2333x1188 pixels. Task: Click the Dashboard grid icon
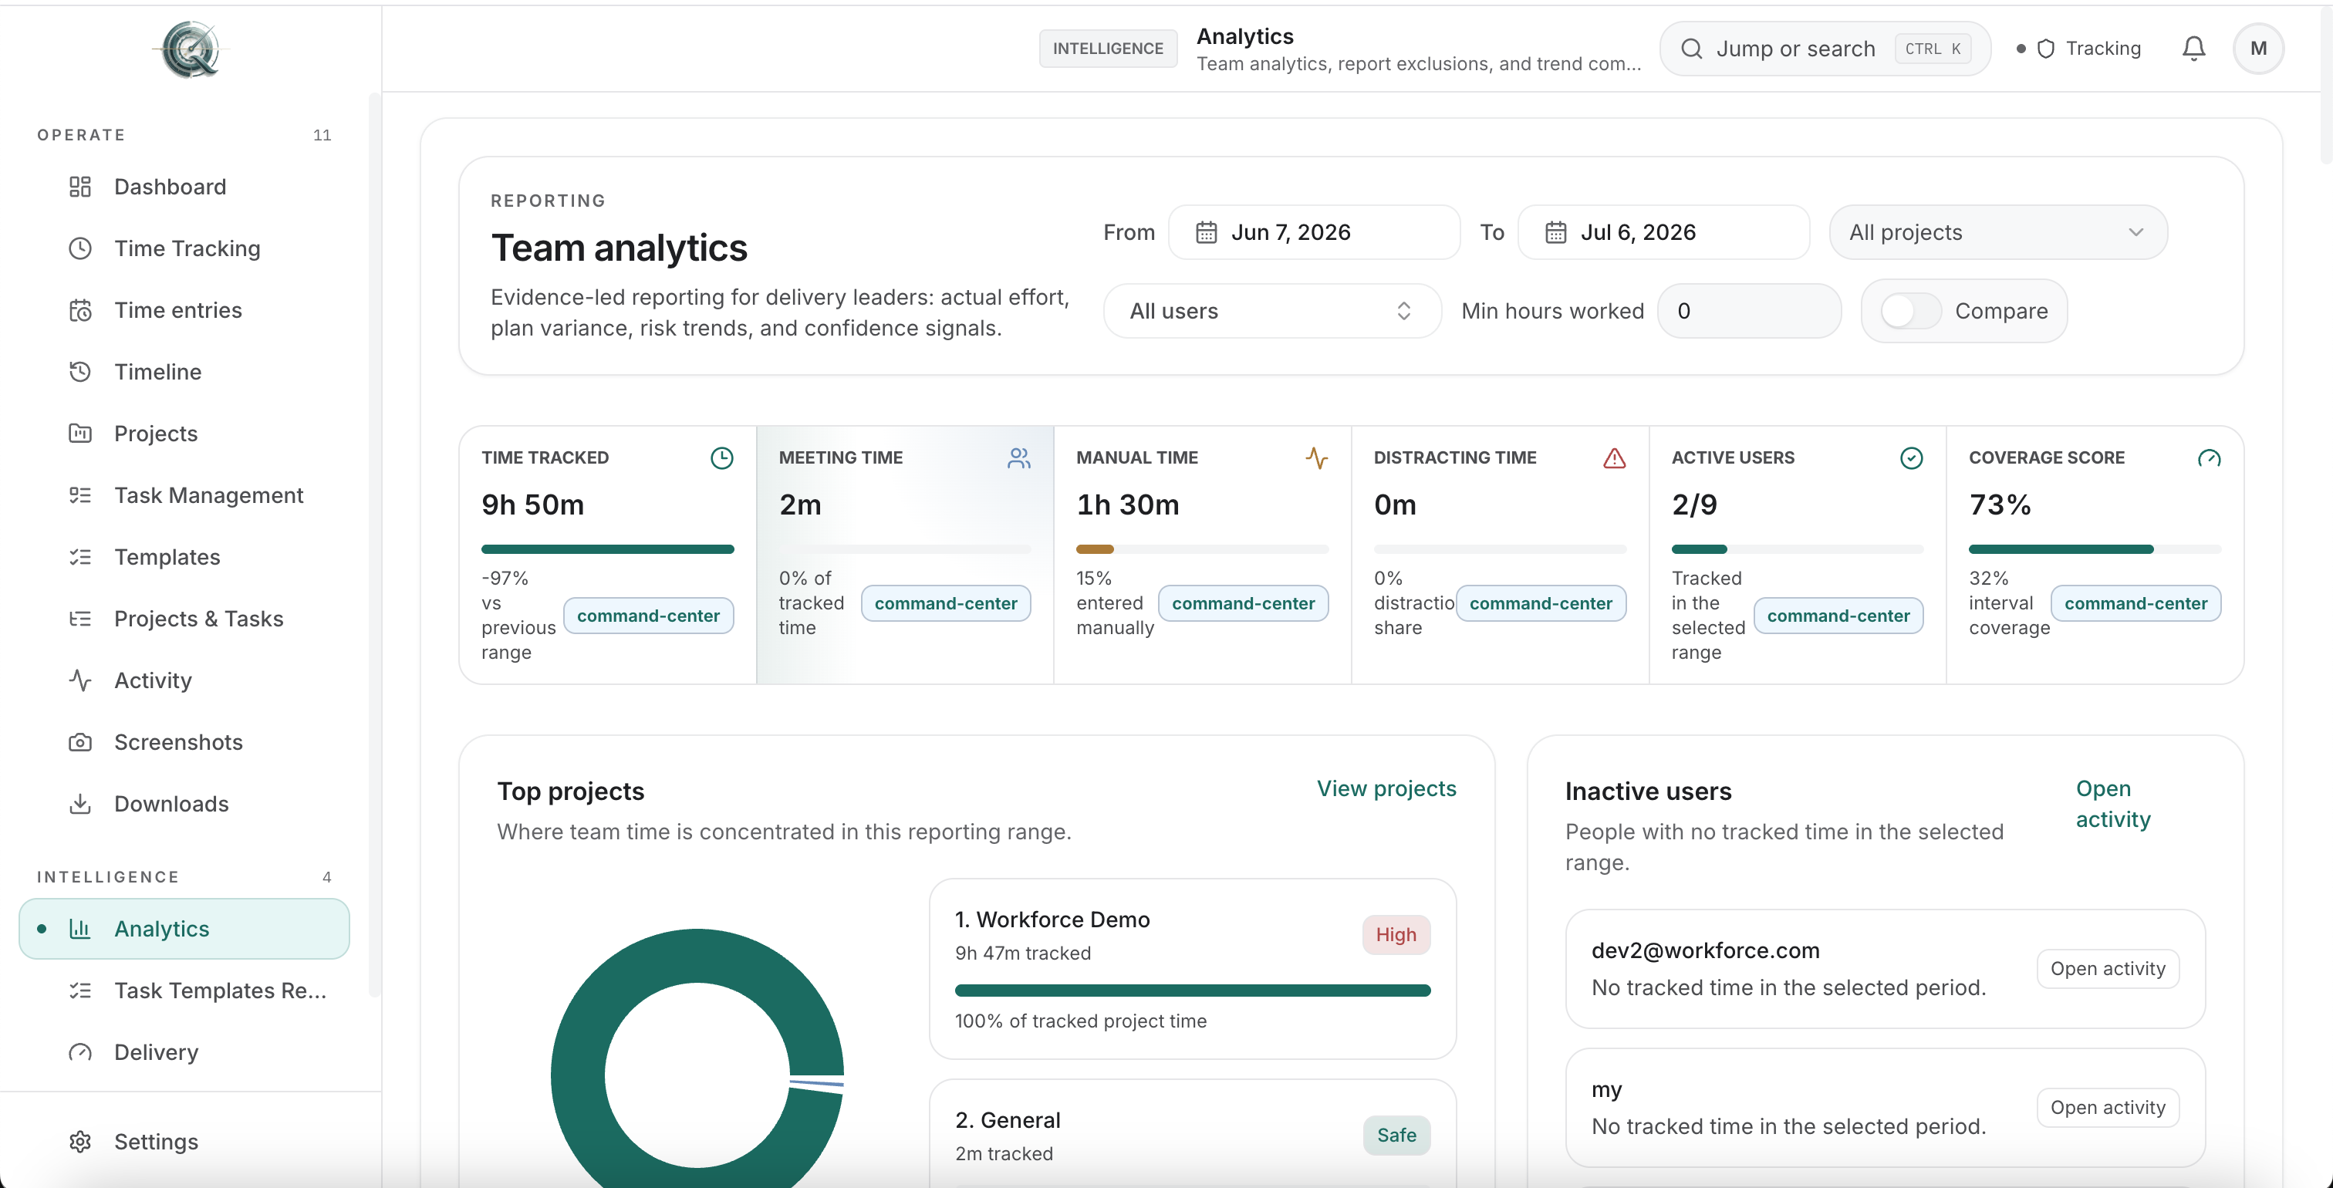(x=79, y=187)
